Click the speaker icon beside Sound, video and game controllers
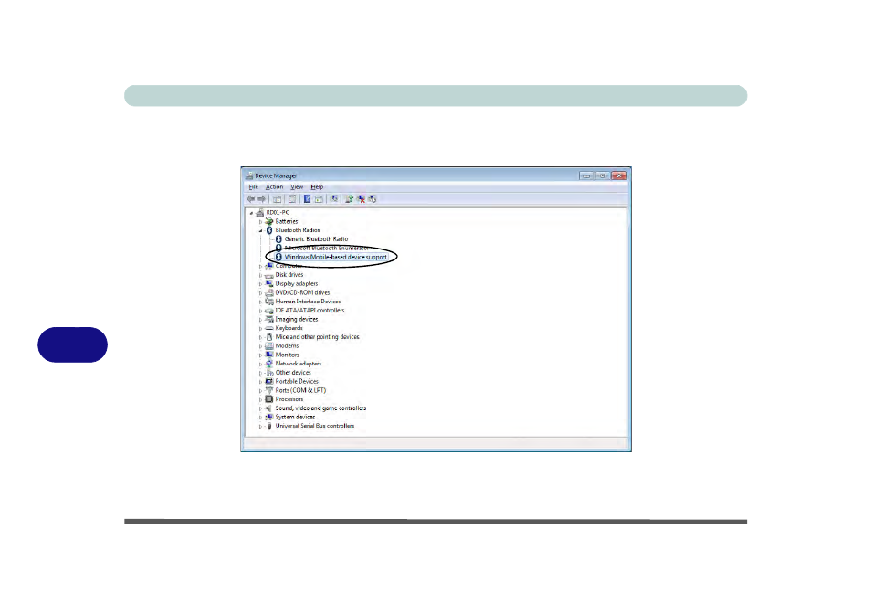 [x=268, y=408]
